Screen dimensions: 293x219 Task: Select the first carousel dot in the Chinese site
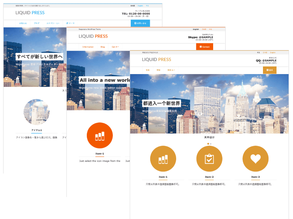pyautogui.click(x=208, y=144)
